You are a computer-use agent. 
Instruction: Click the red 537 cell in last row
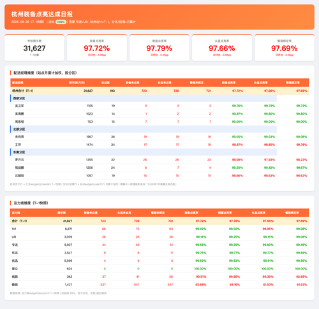pos(103,285)
